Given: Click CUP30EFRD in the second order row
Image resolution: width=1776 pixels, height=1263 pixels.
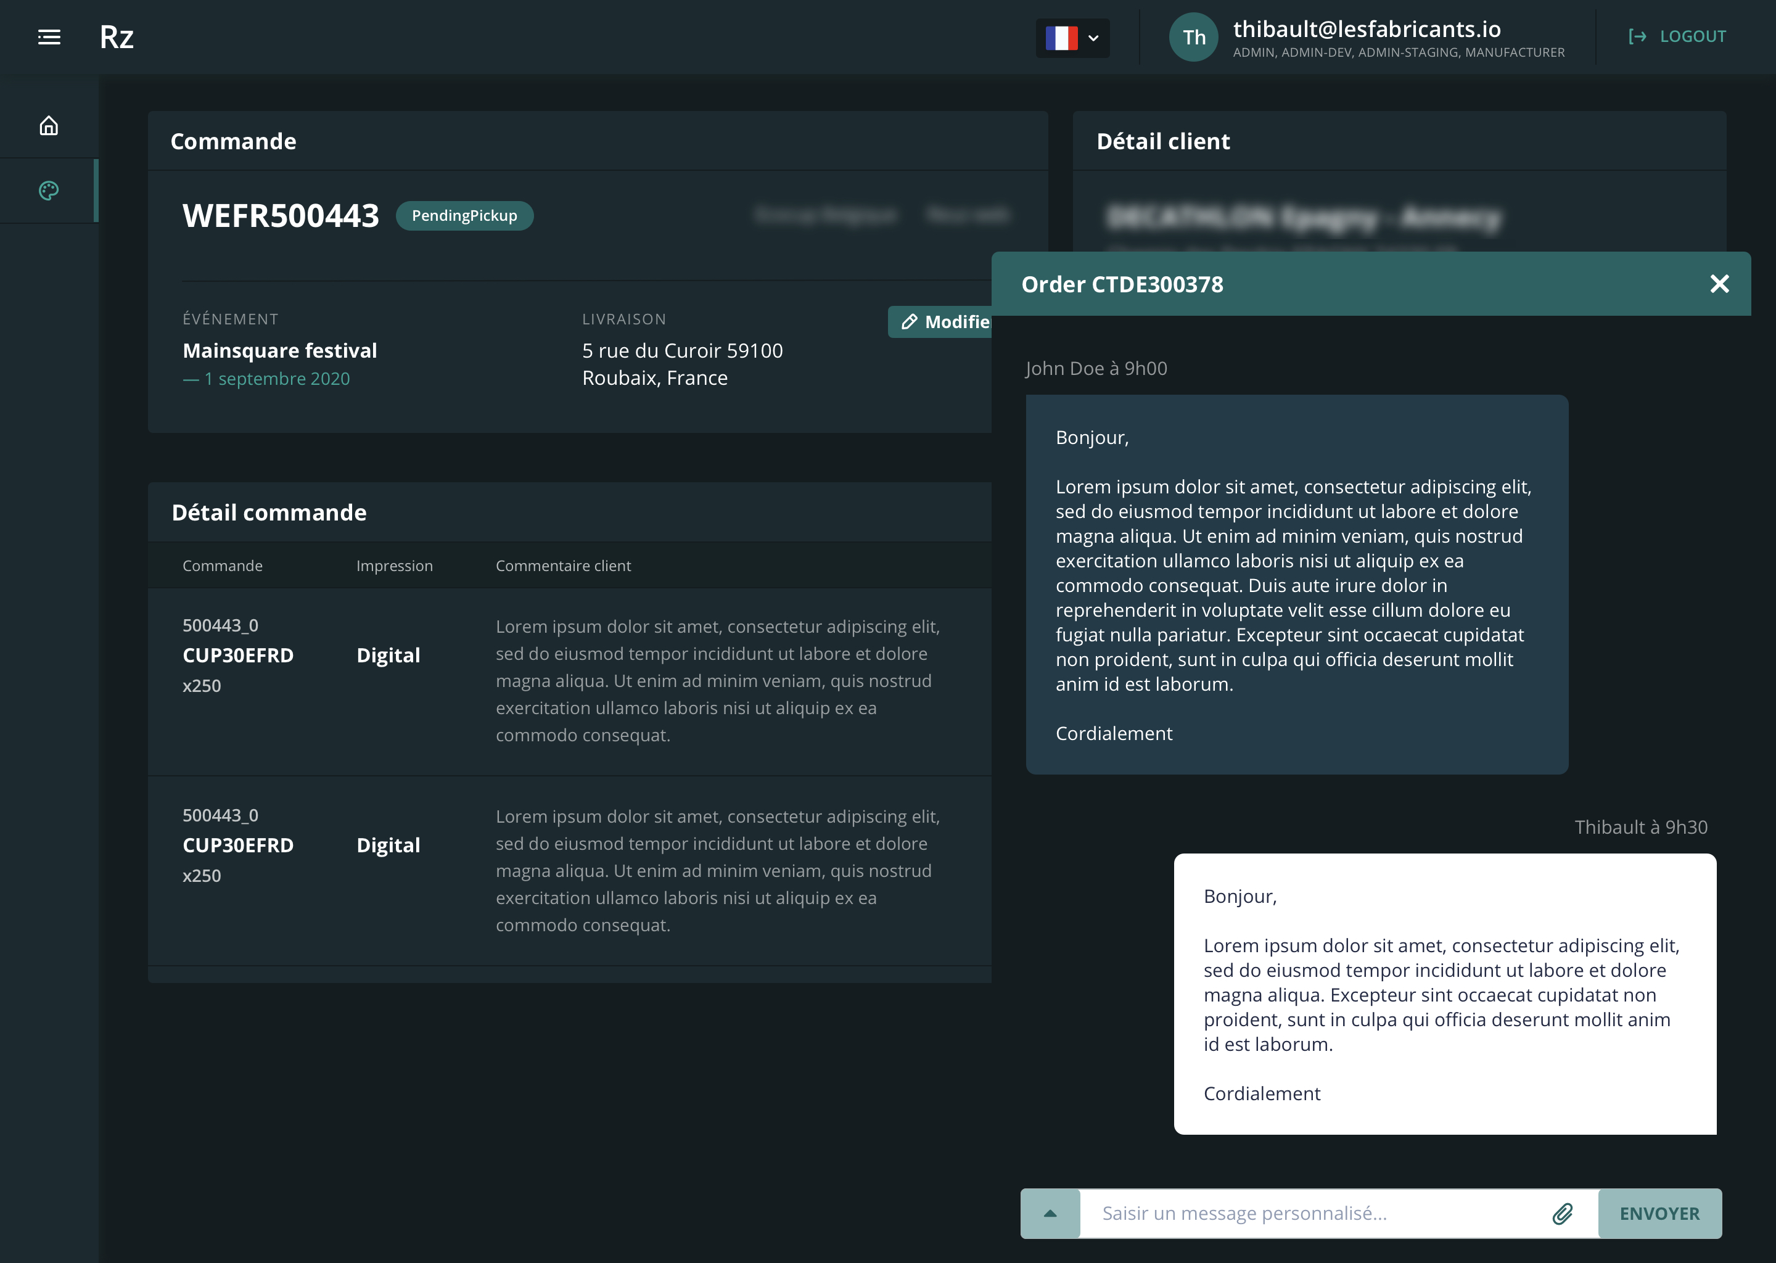Looking at the screenshot, I should (238, 845).
